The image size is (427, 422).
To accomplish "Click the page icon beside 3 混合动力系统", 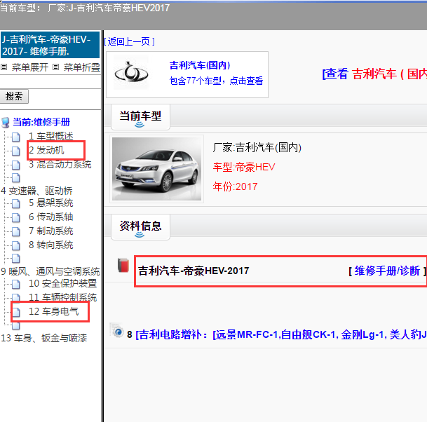I will [16, 165].
